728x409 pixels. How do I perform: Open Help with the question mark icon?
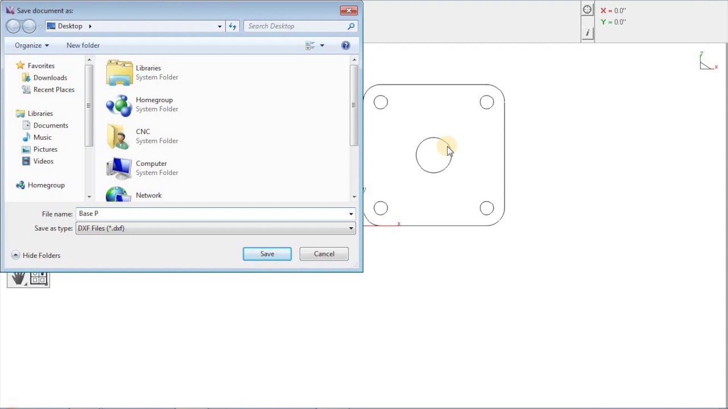click(345, 45)
